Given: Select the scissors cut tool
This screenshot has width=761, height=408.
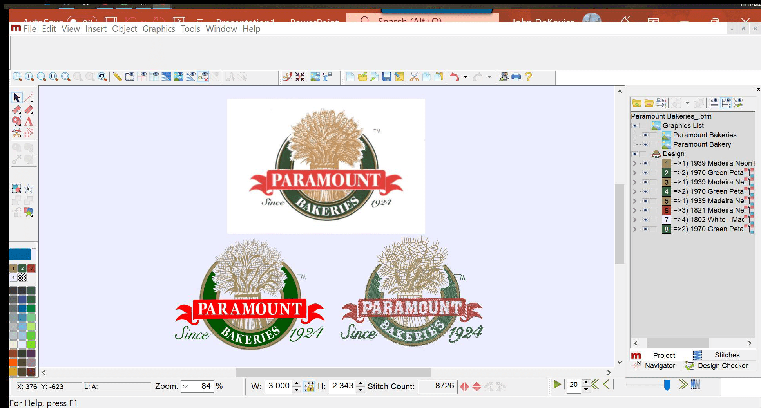Looking at the screenshot, I should (17, 133).
